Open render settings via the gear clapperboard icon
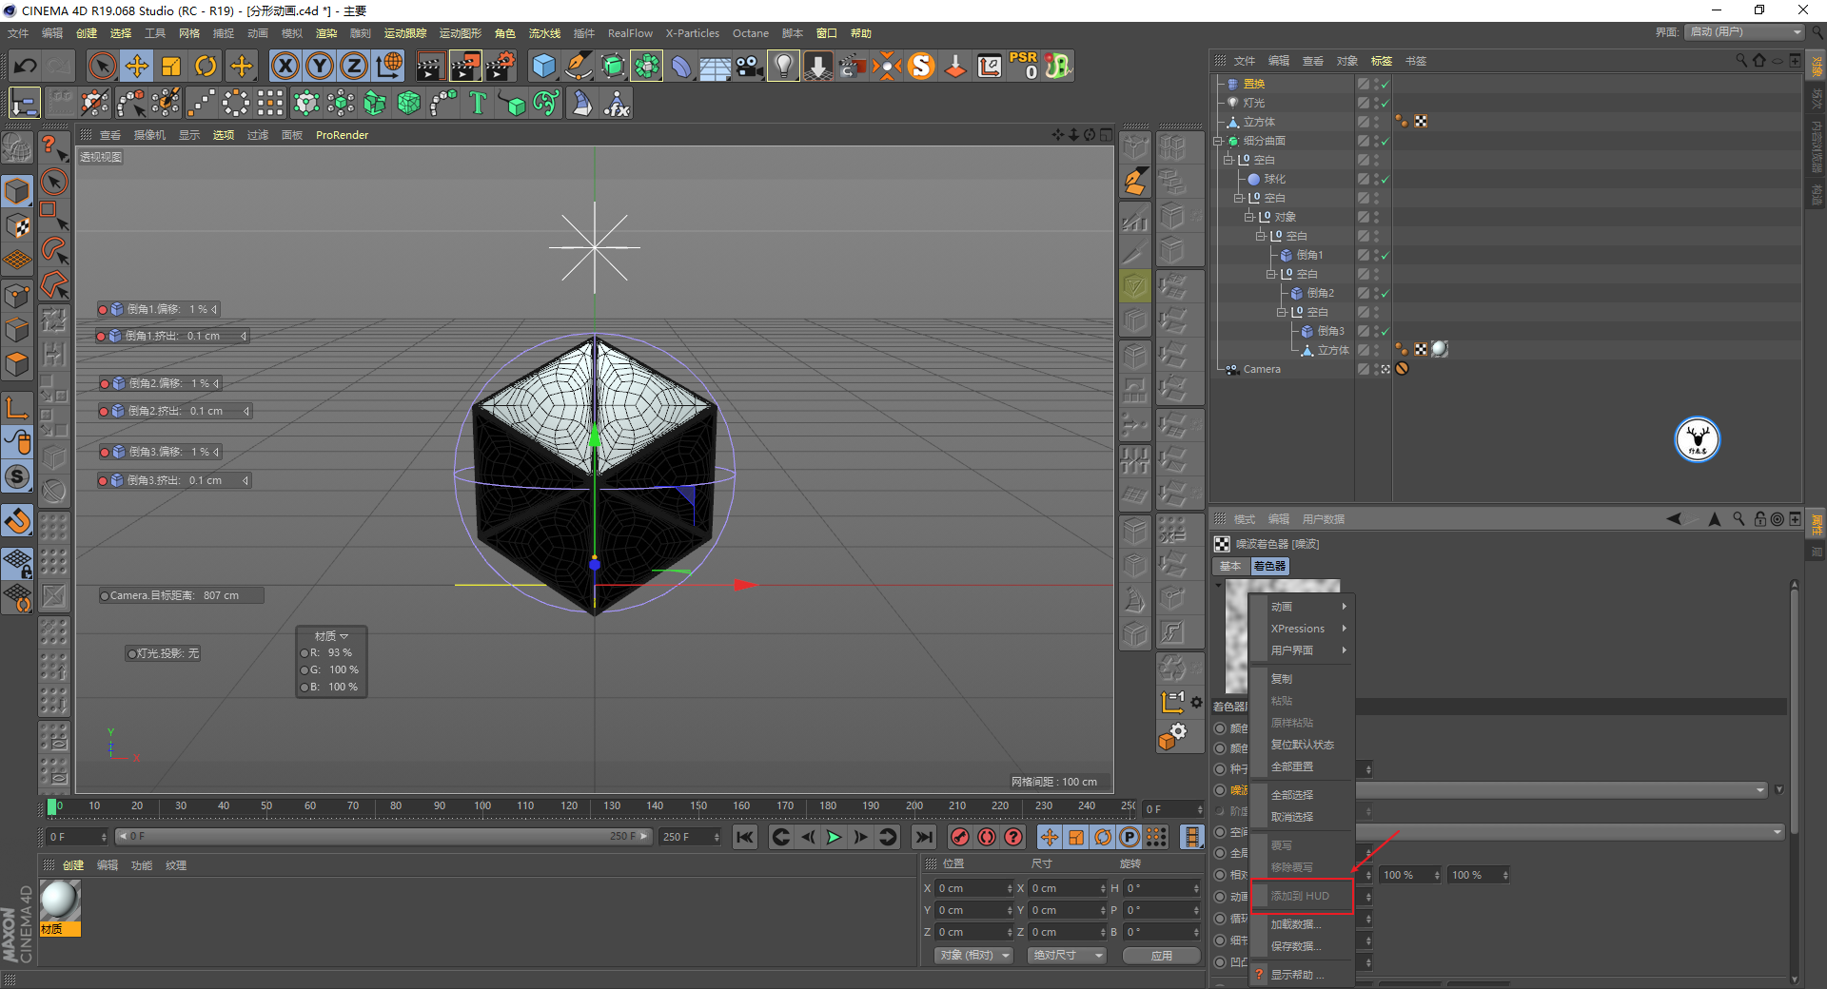 pos(501,66)
